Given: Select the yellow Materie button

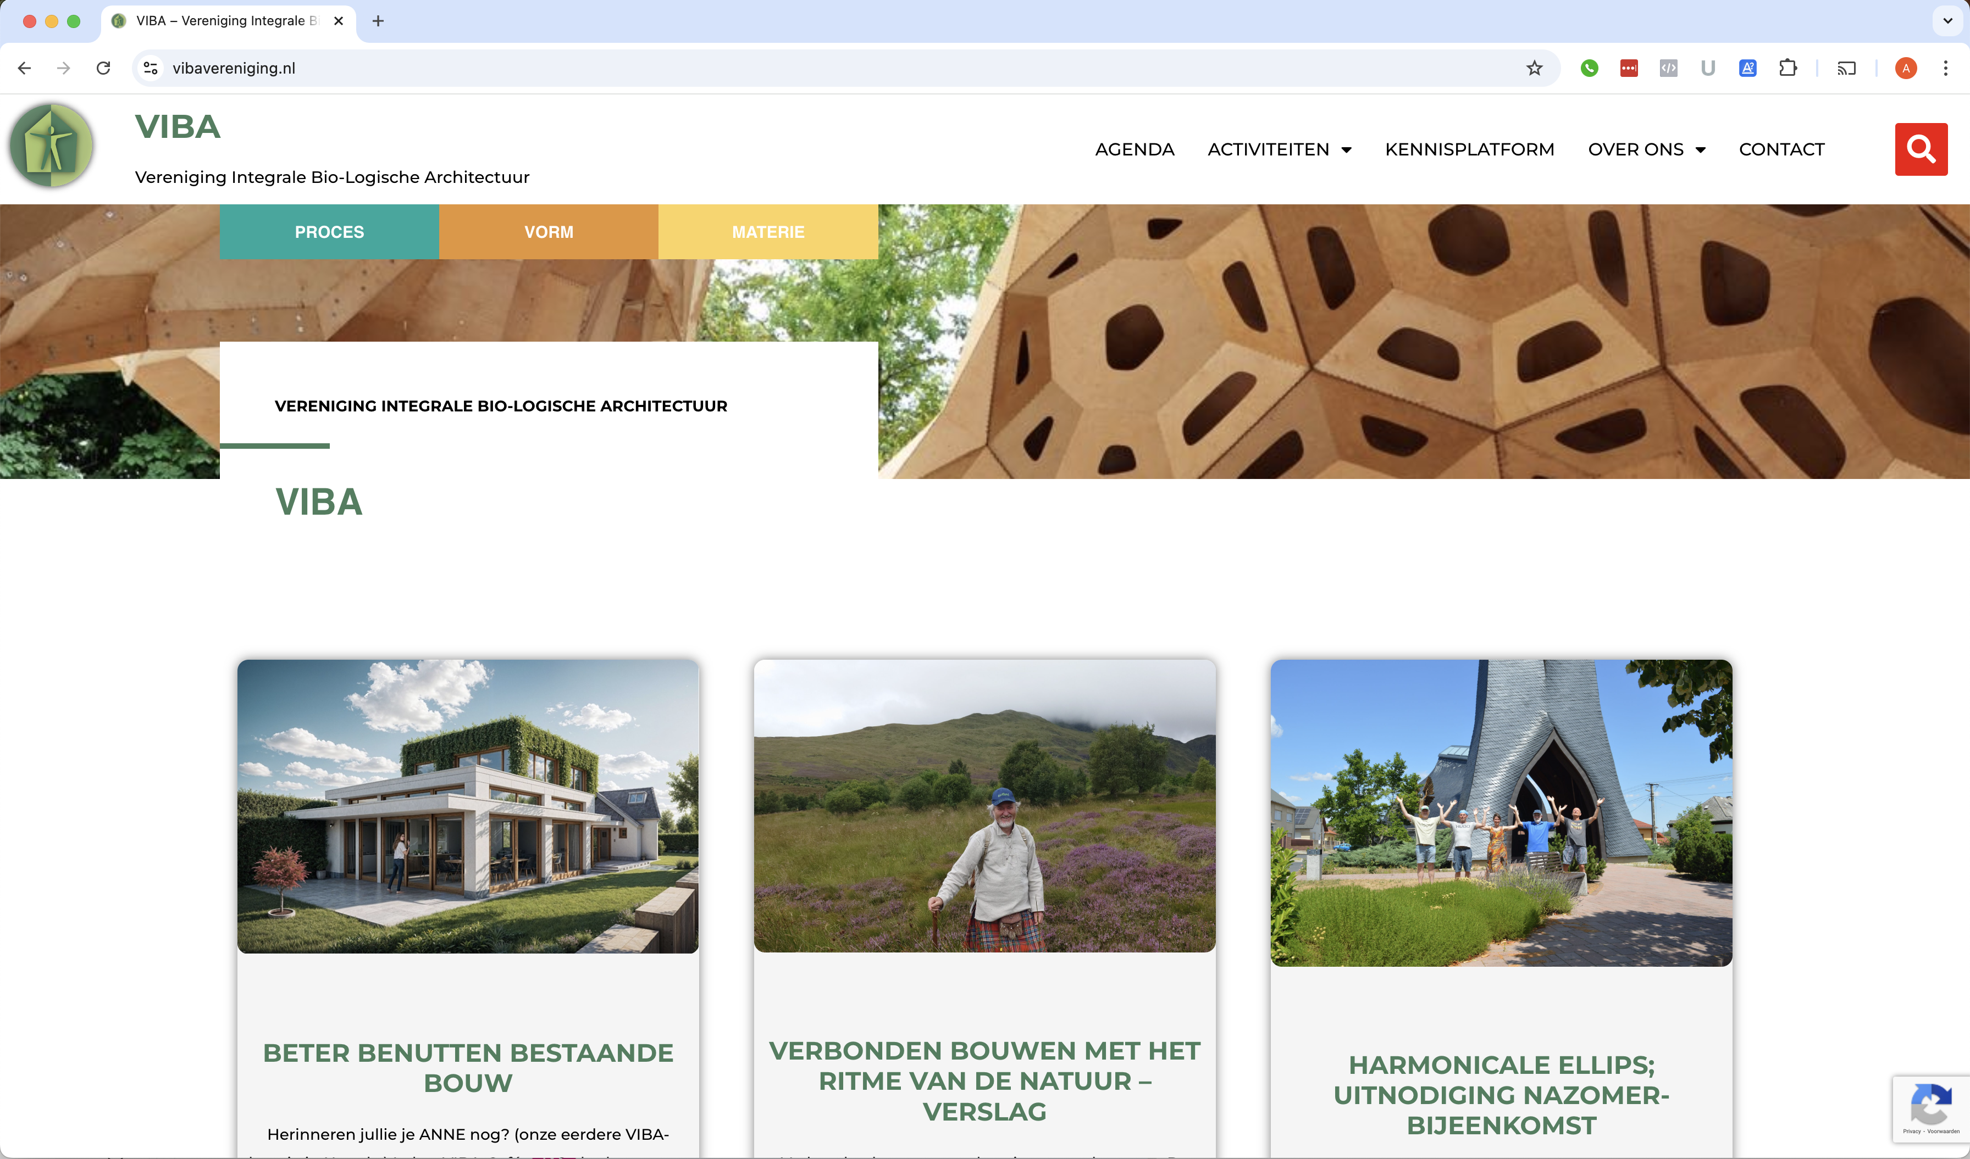Looking at the screenshot, I should tap(768, 232).
